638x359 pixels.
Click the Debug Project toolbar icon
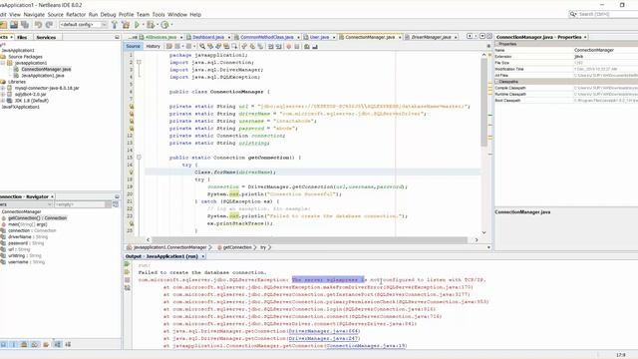click(151, 25)
